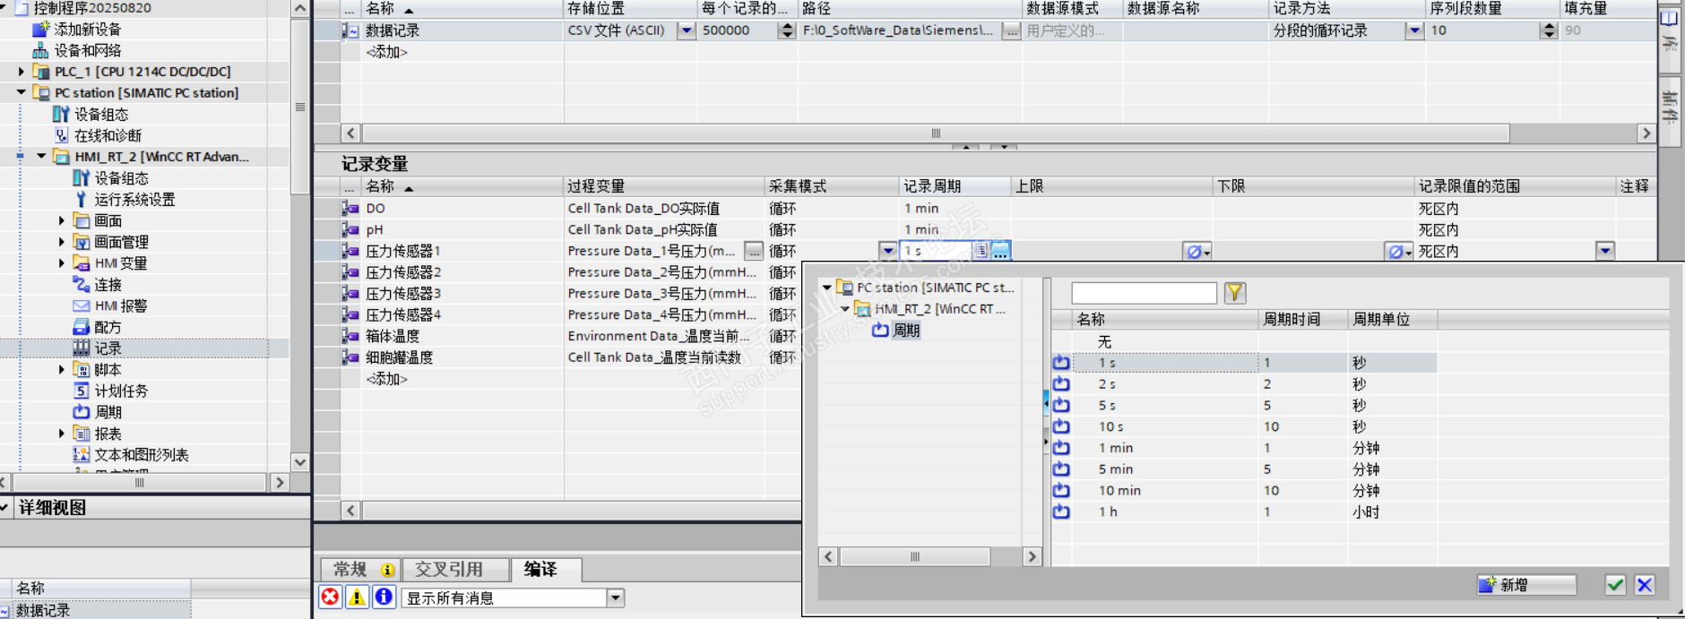Click the browse button for 过程变量 of 压力传感器1
The height and width of the screenshot is (619, 1685).
tap(754, 252)
